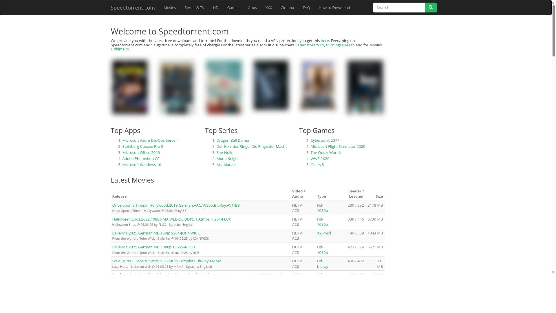Open the Movies menu item

[x=169, y=8]
